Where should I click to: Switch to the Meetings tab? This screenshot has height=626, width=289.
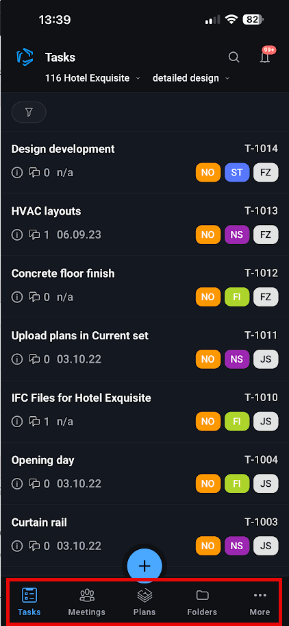click(x=86, y=602)
